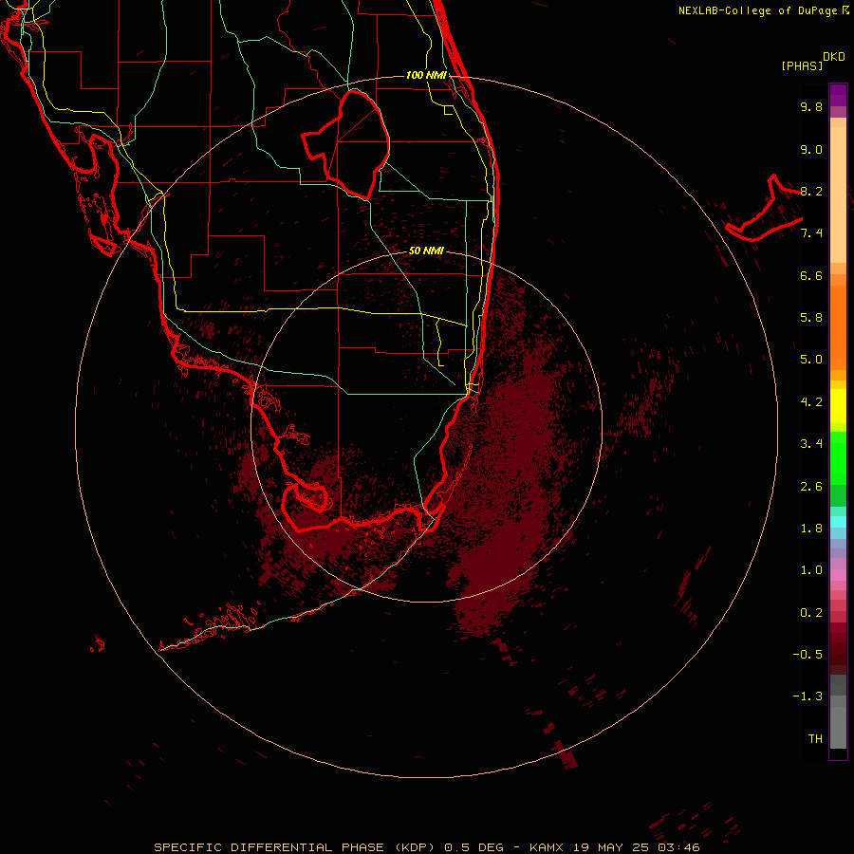854x854 pixels.
Task: Click the 9.0 scale value
Action: [811, 149]
